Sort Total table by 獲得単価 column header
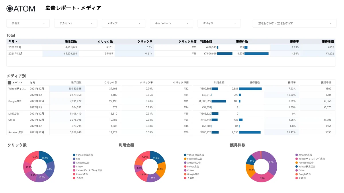 tap(328, 42)
